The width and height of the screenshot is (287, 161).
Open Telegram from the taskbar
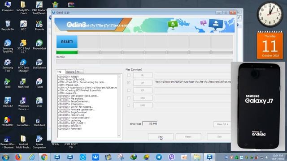click(x=159, y=157)
